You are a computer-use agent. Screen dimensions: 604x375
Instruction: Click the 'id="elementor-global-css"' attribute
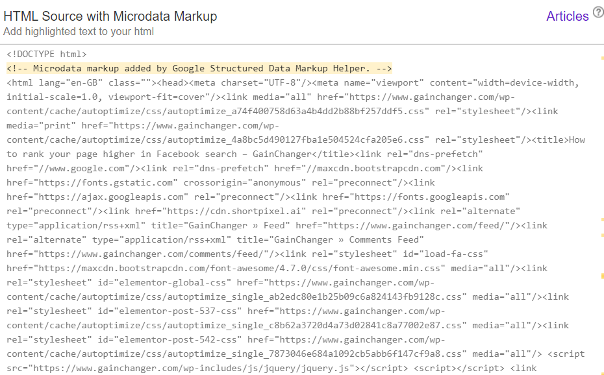click(164, 282)
